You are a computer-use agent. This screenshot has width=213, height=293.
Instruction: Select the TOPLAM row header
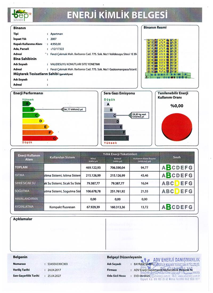[x=29, y=167]
